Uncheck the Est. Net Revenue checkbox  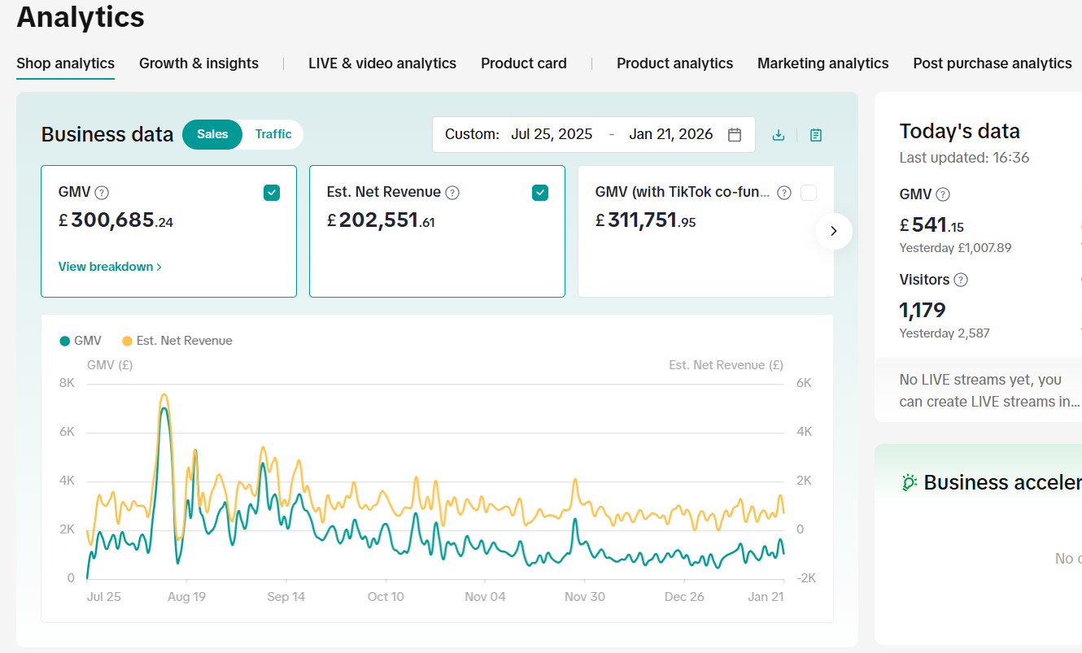(x=539, y=192)
